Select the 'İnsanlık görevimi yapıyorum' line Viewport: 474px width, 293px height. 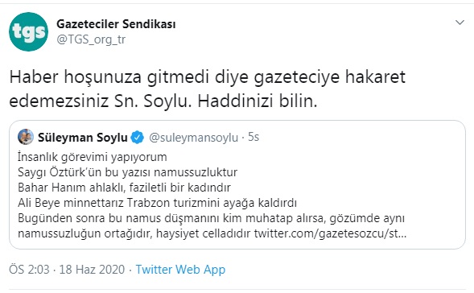tap(93, 157)
